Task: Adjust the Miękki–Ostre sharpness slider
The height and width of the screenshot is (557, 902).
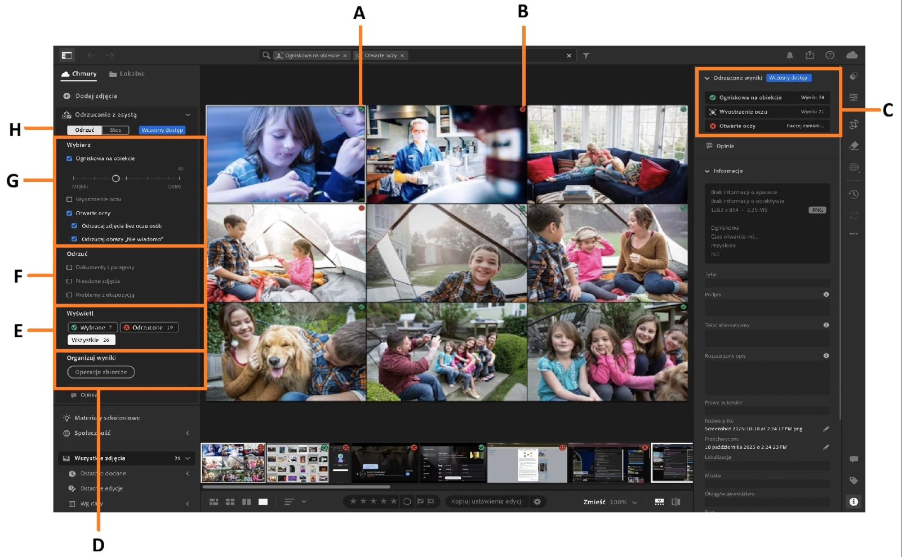Action: pos(117,179)
